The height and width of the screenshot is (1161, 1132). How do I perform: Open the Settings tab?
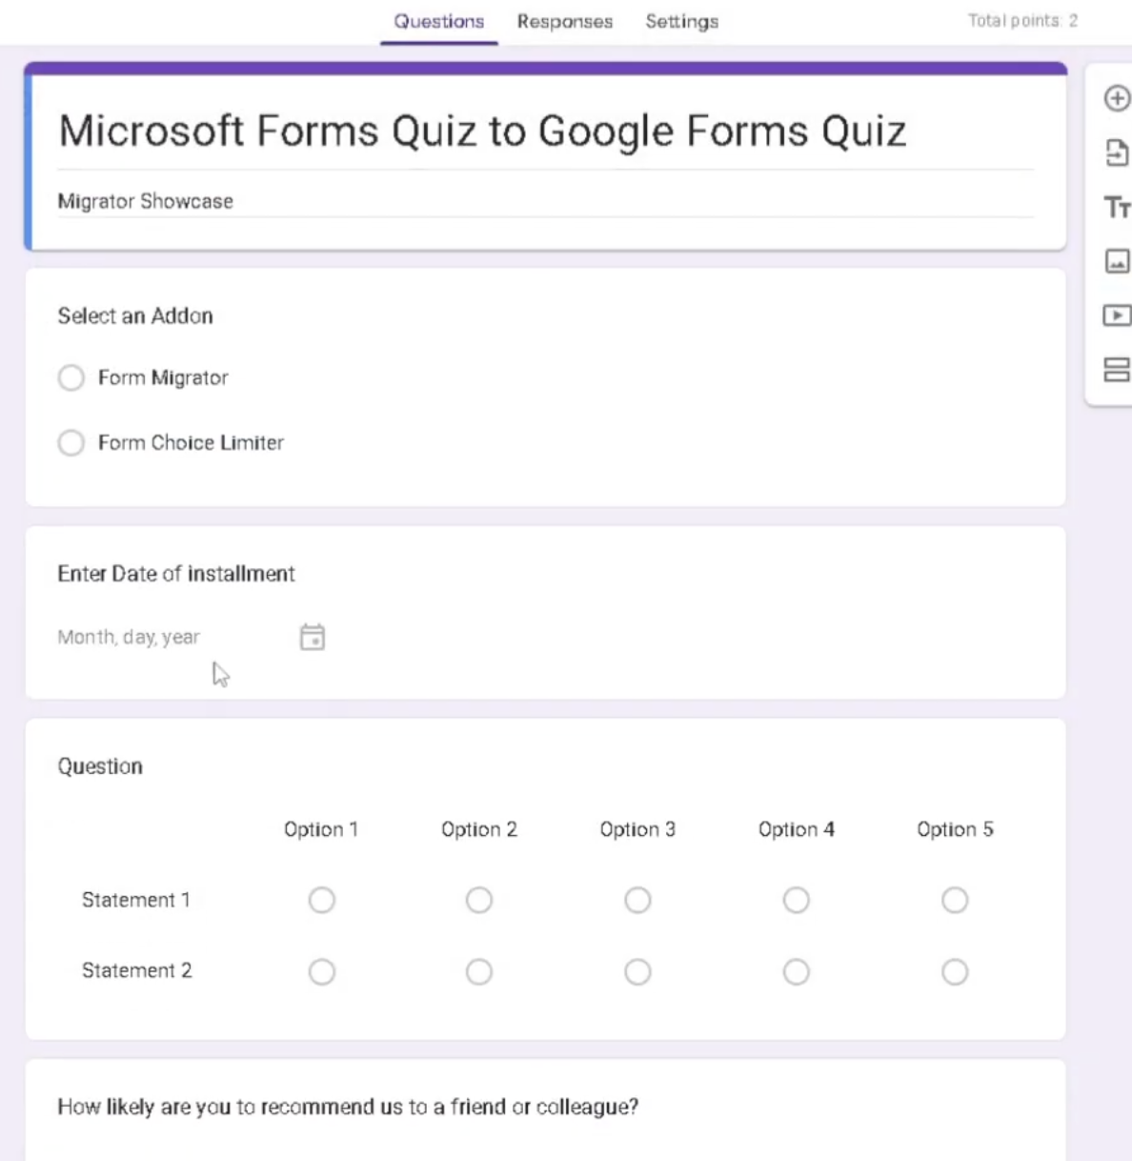(682, 22)
